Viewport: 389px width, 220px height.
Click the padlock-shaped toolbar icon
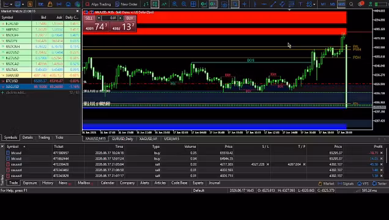tap(50, 4)
